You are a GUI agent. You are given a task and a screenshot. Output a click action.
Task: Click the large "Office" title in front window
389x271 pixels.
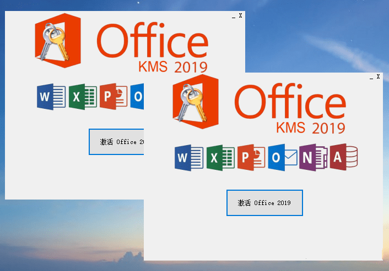[290, 101]
